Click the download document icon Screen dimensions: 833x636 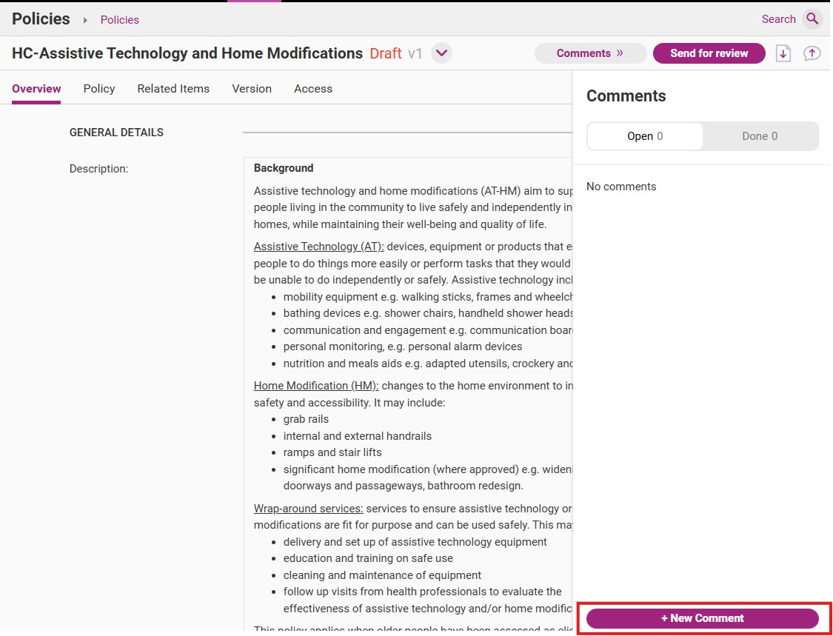[783, 53]
